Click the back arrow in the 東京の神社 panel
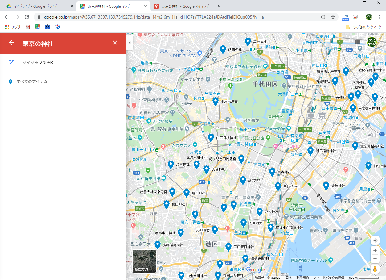 pyautogui.click(x=11, y=43)
